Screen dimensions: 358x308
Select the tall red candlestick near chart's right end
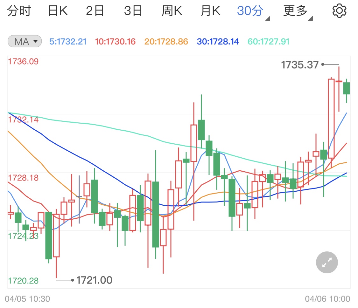[x=331, y=119]
